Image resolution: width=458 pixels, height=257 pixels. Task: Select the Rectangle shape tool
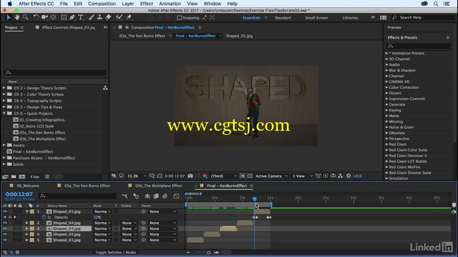(64, 18)
